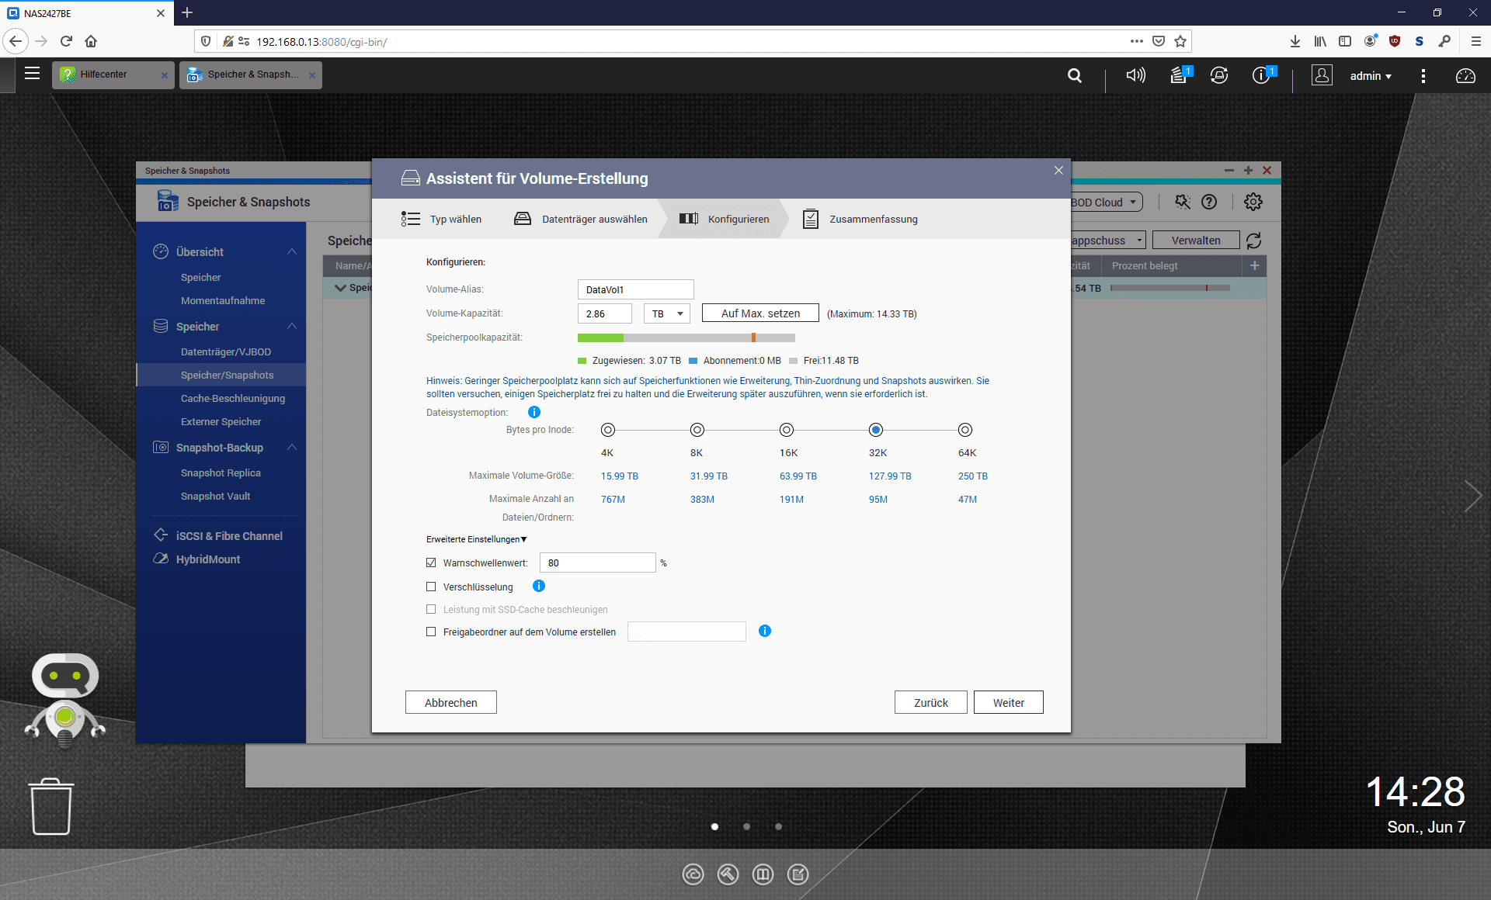The image size is (1491, 900).
Task: Open the admin user dropdown
Action: coord(1371,76)
